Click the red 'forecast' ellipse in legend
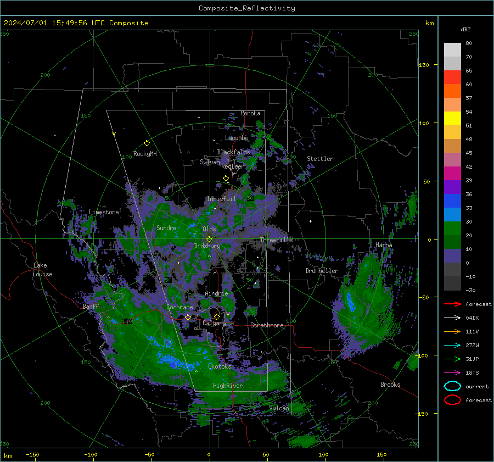 pos(452,400)
